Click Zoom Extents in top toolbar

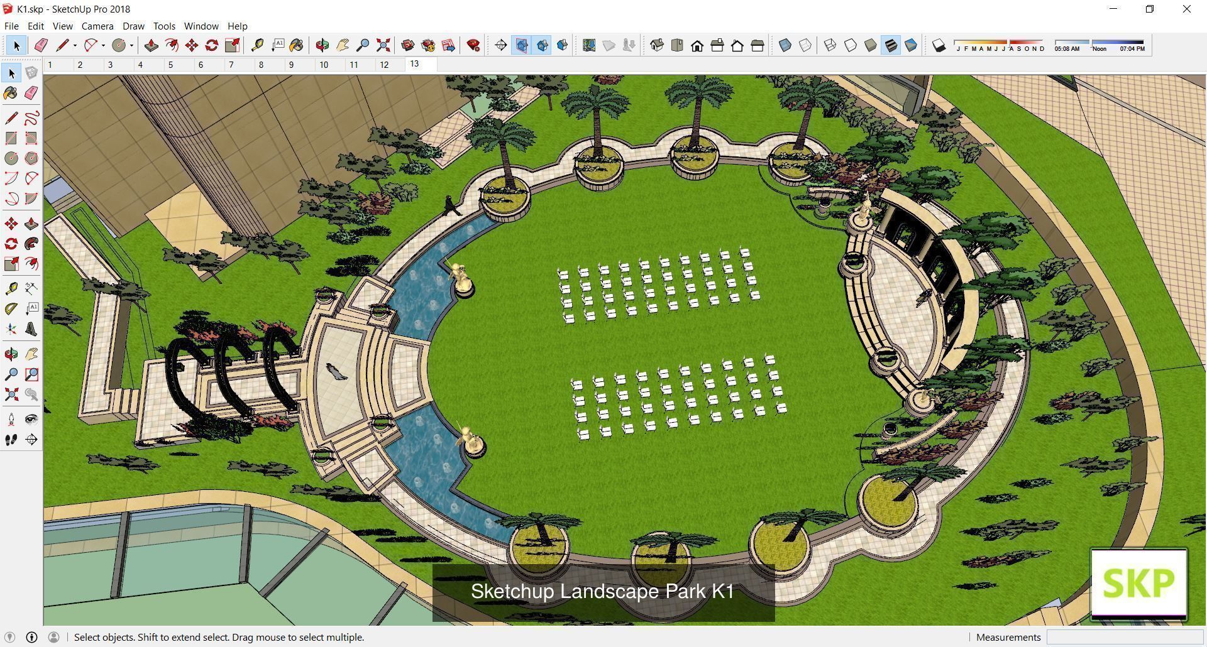(383, 45)
